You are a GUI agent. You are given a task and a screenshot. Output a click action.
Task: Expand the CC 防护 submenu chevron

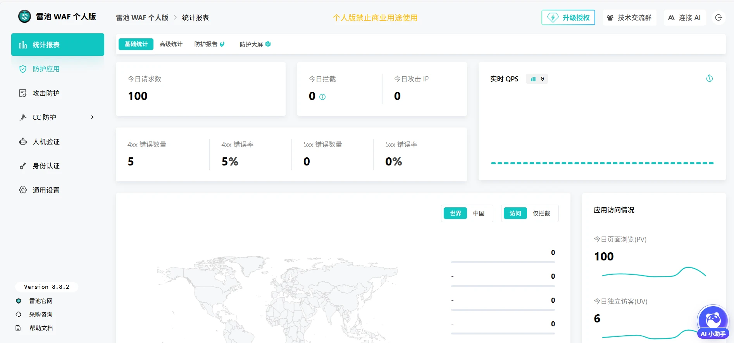pyautogui.click(x=92, y=117)
